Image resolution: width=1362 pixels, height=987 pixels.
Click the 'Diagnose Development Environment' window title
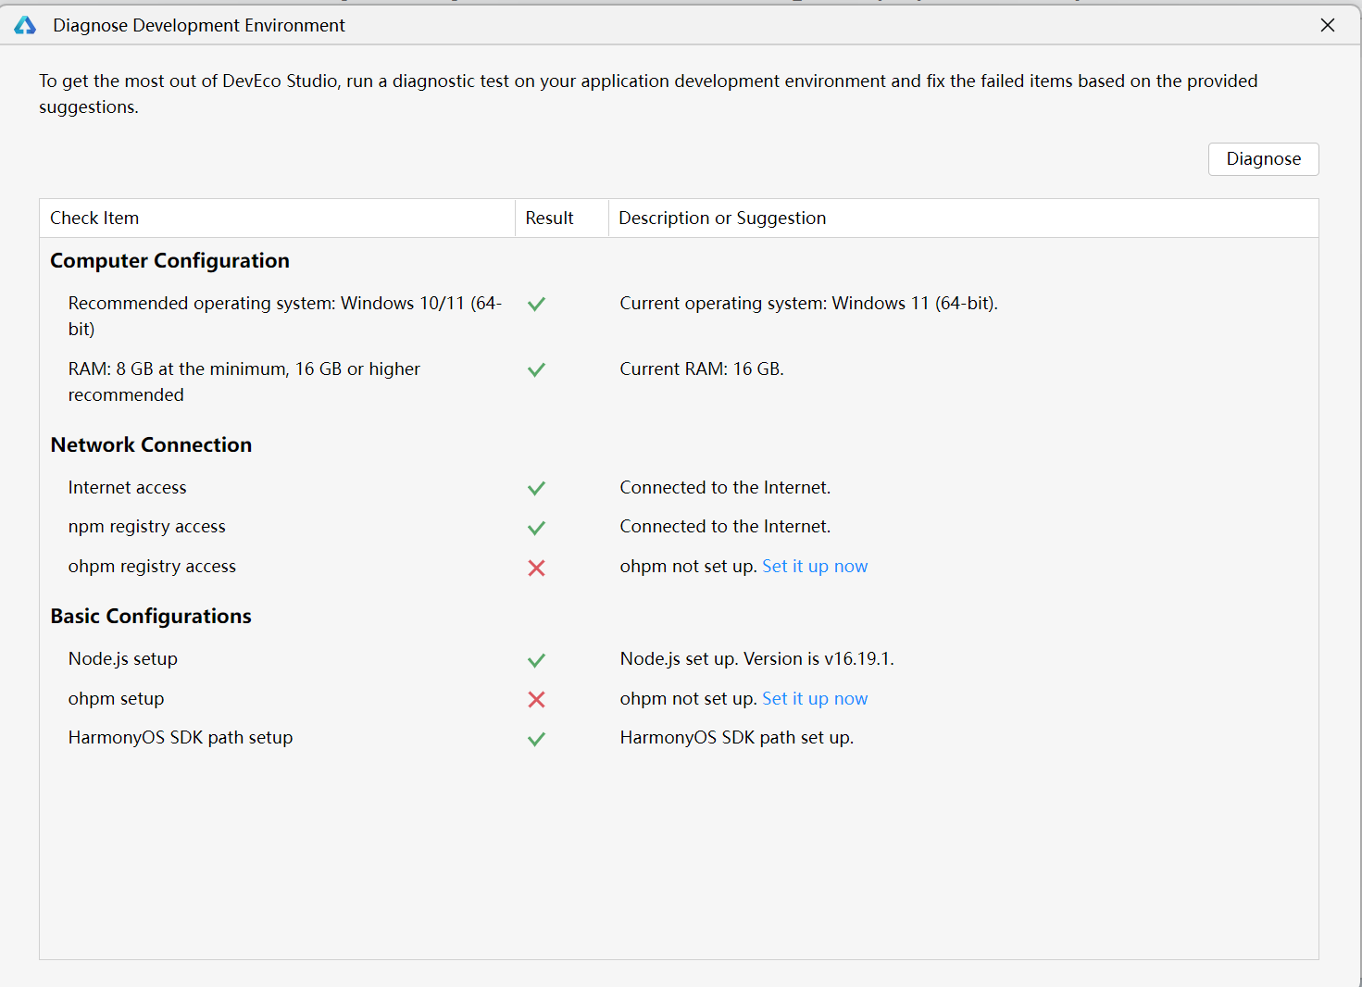199,26
